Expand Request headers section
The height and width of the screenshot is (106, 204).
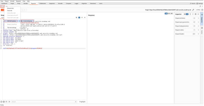[x=187, y=34]
